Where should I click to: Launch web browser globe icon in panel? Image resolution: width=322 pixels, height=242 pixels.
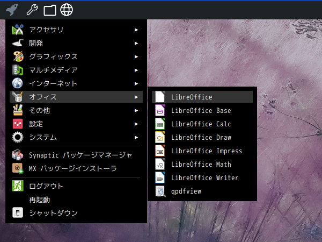tap(67, 10)
